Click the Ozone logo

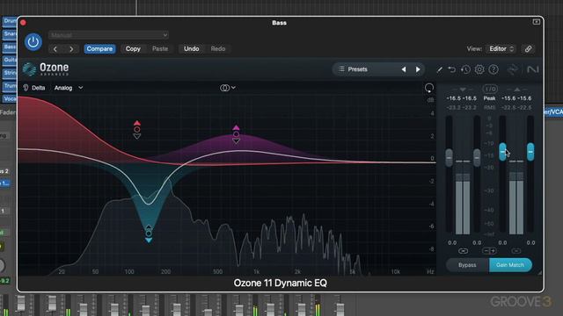coord(46,68)
